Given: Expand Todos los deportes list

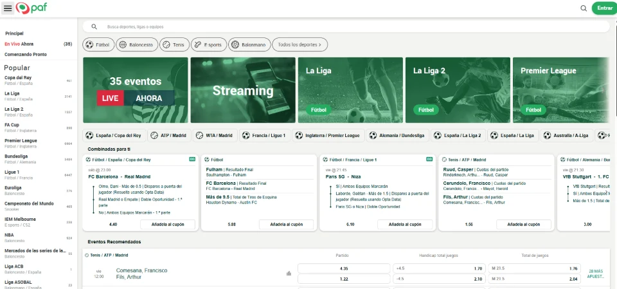Looking at the screenshot, I should (x=300, y=44).
